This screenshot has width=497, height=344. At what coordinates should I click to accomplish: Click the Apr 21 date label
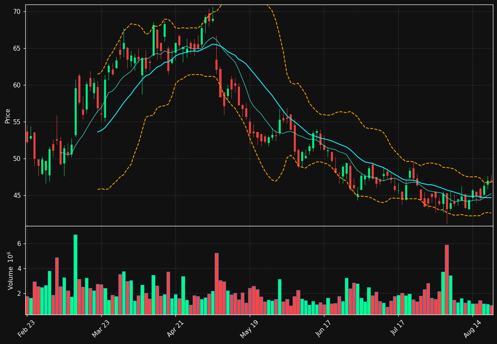coord(175,328)
